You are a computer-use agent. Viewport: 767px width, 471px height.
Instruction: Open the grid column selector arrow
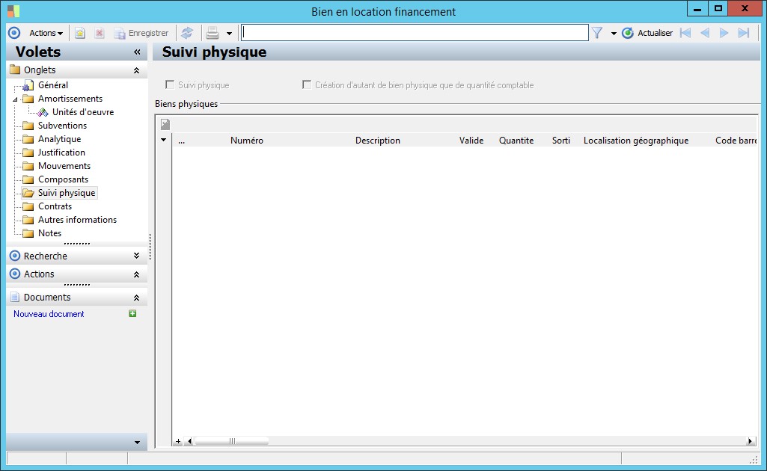point(163,140)
